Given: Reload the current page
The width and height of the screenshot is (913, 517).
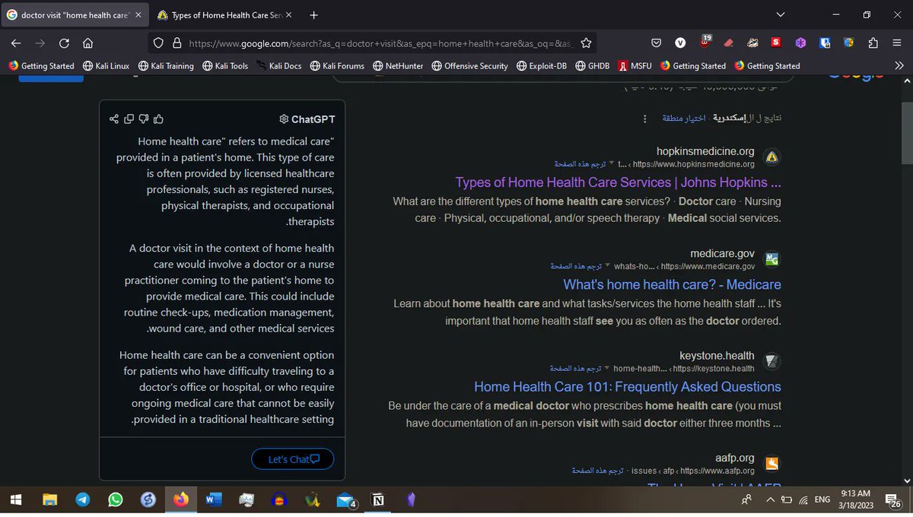Looking at the screenshot, I should [64, 43].
